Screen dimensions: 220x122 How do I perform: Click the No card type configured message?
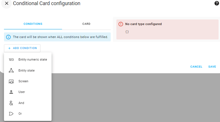(143, 24)
